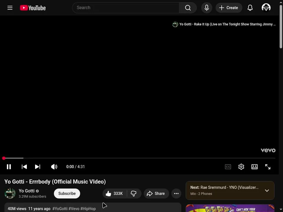Pause the video playback
The height and width of the screenshot is (212, 283).
pos(9,167)
